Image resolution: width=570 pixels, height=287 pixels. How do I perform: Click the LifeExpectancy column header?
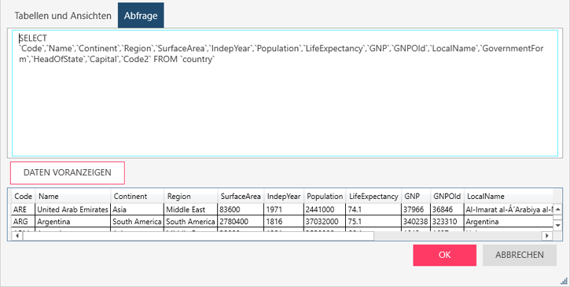coord(373,197)
